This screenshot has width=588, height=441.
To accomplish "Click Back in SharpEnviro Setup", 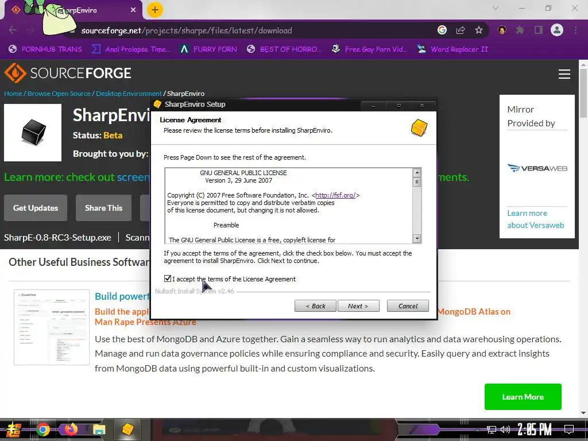I will click(315, 306).
